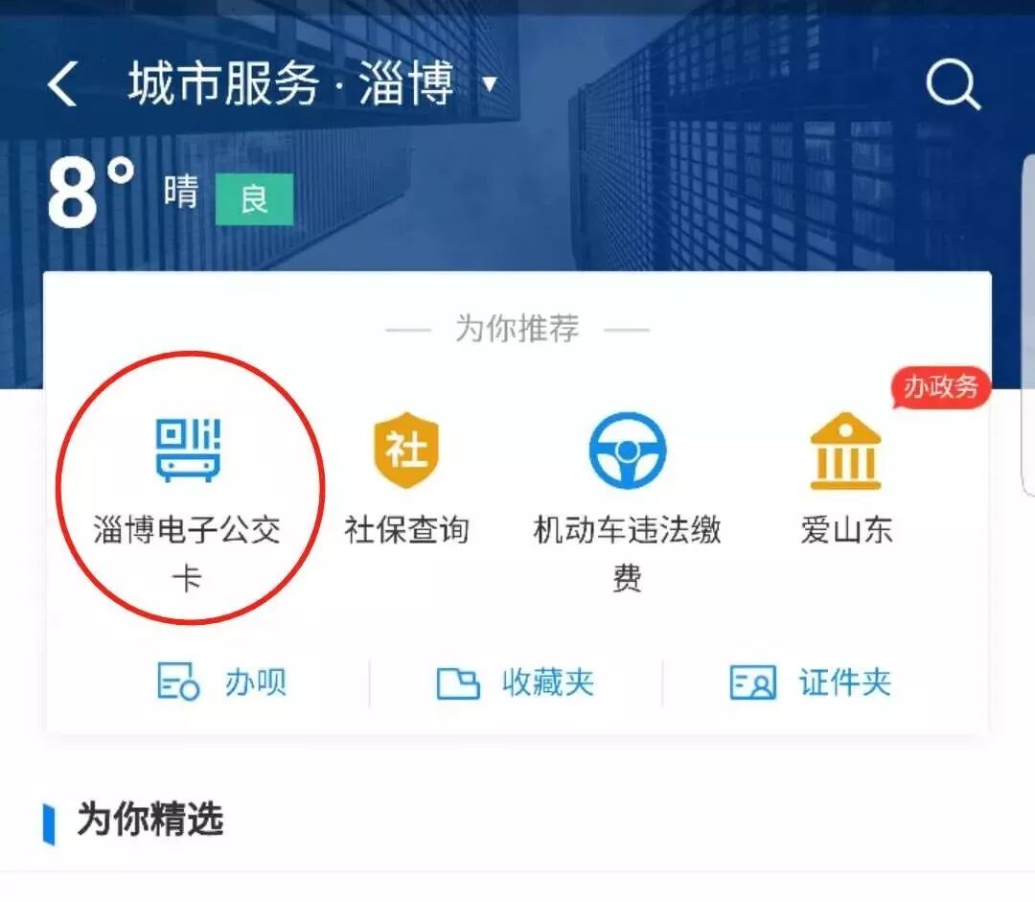1035x902 pixels.
Task: Open the 淄博电子公交卡 QR bus icon
Action: [188, 450]
